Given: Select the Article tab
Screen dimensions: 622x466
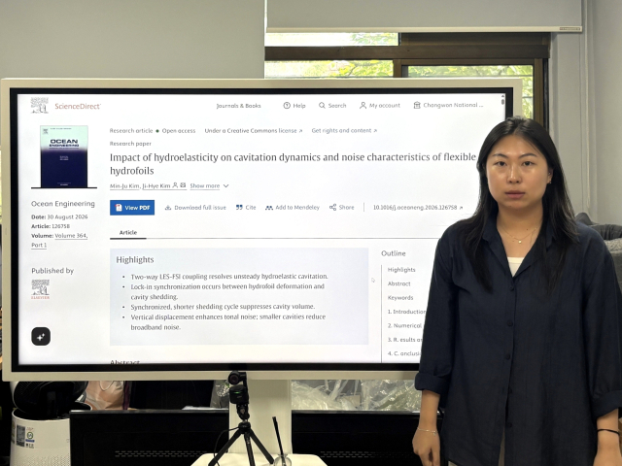Looking at the screenshot, I should click(128, 233).
